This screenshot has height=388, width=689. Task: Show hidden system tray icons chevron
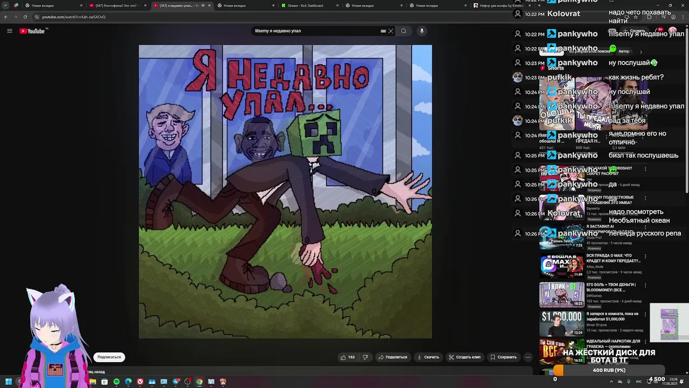(x=611, y=382)
